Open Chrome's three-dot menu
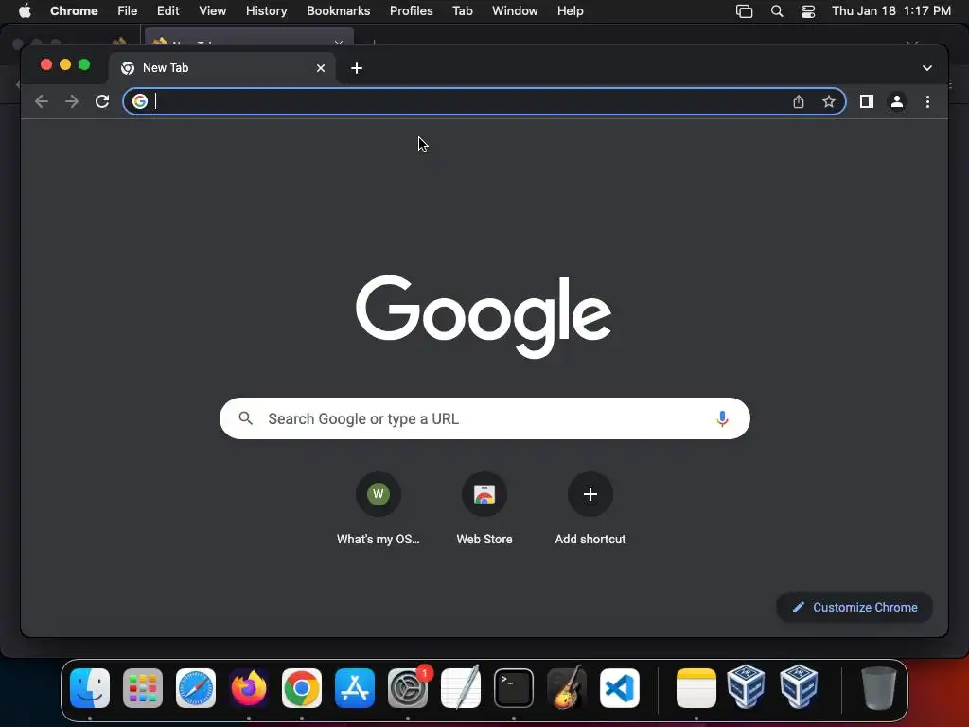The height and width of the screenshot is (727, 969). point(927,101)
